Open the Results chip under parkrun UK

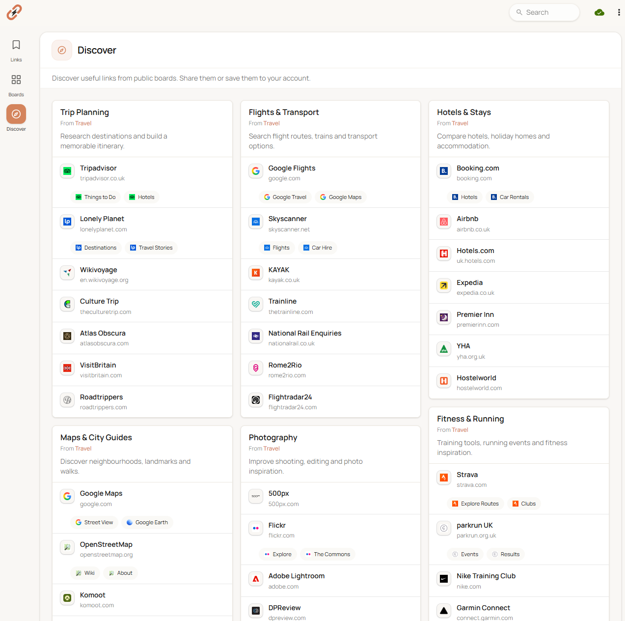506,554
